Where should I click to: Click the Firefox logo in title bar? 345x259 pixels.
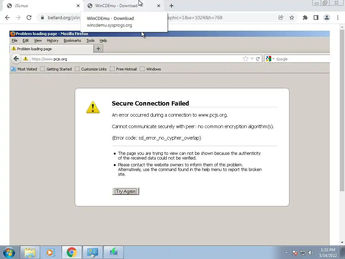pyautogui.click(x=12, y=33)
